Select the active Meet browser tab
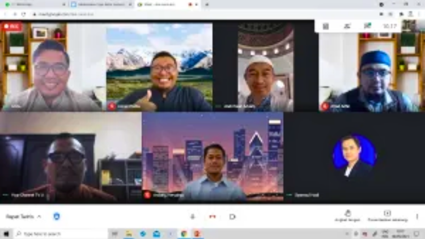 (167, 5)
